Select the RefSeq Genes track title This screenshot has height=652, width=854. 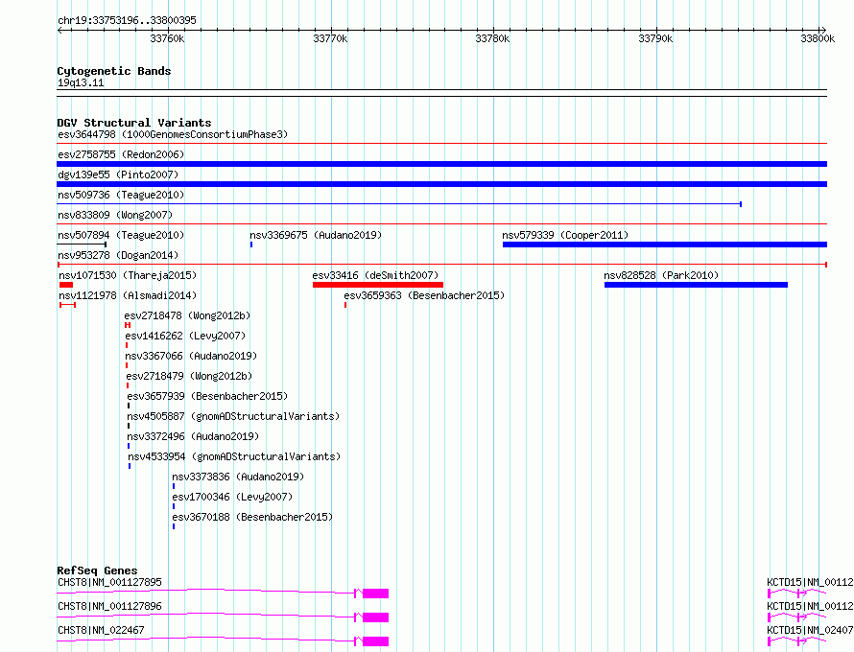click(97, 570)
